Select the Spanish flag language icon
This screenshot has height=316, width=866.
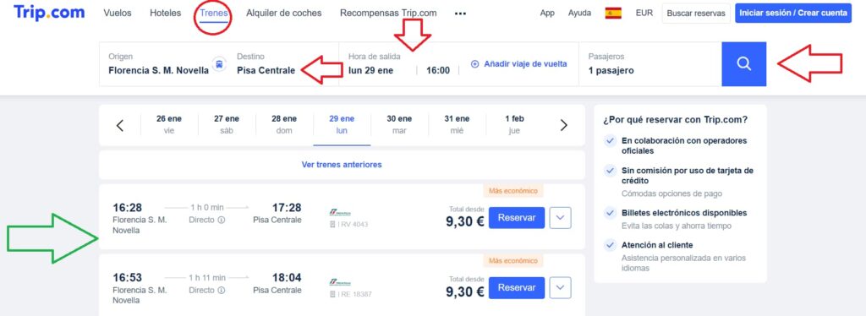(x=613, y=14)
